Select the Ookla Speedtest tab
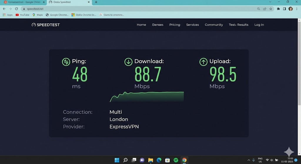The height and width of the screenshot is (164, 301). pyautogui.click(x=69, y=2)
